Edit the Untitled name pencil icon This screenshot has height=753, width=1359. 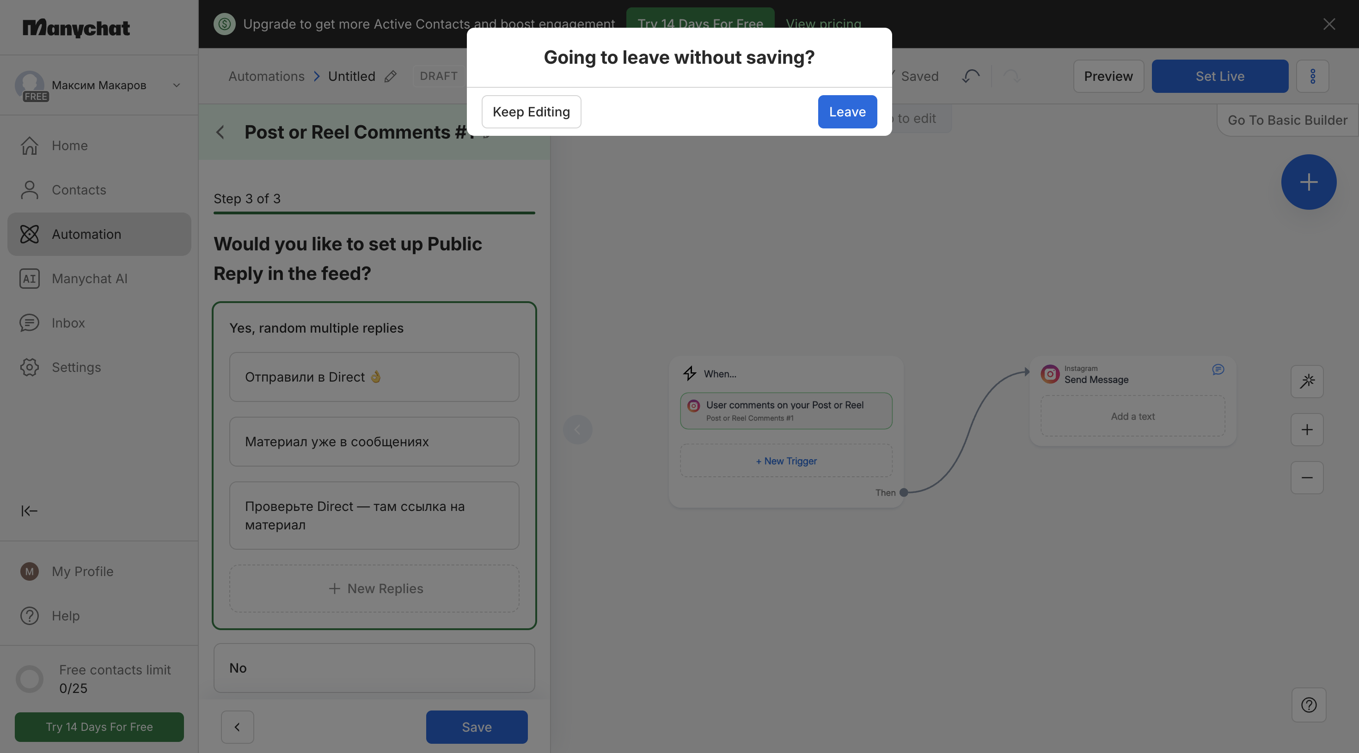(391, 77)
